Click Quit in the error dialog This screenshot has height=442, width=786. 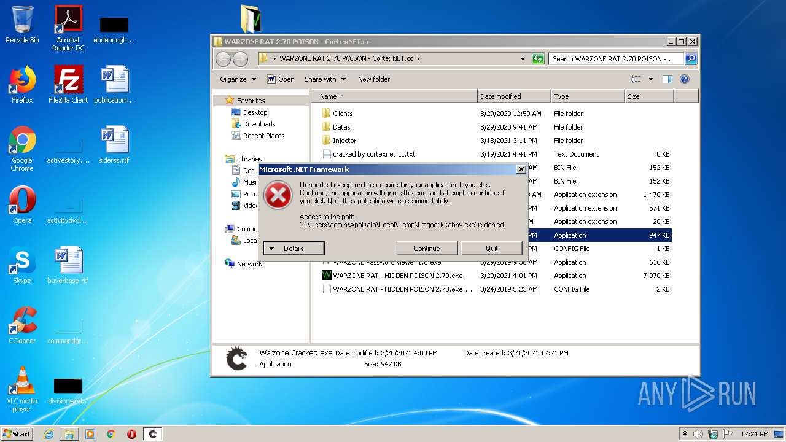[x=492, y=249]
